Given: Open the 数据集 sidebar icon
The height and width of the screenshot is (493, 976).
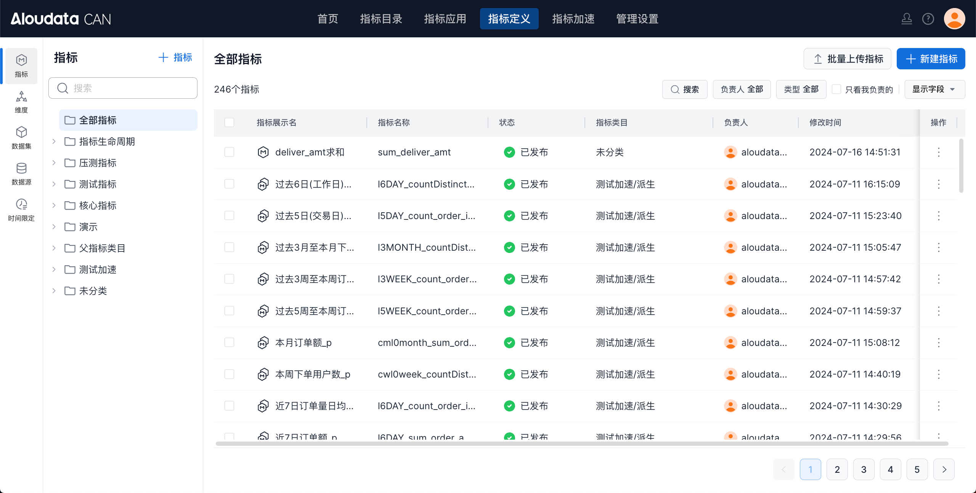Looking at the screenshot, I should point(21,138).
